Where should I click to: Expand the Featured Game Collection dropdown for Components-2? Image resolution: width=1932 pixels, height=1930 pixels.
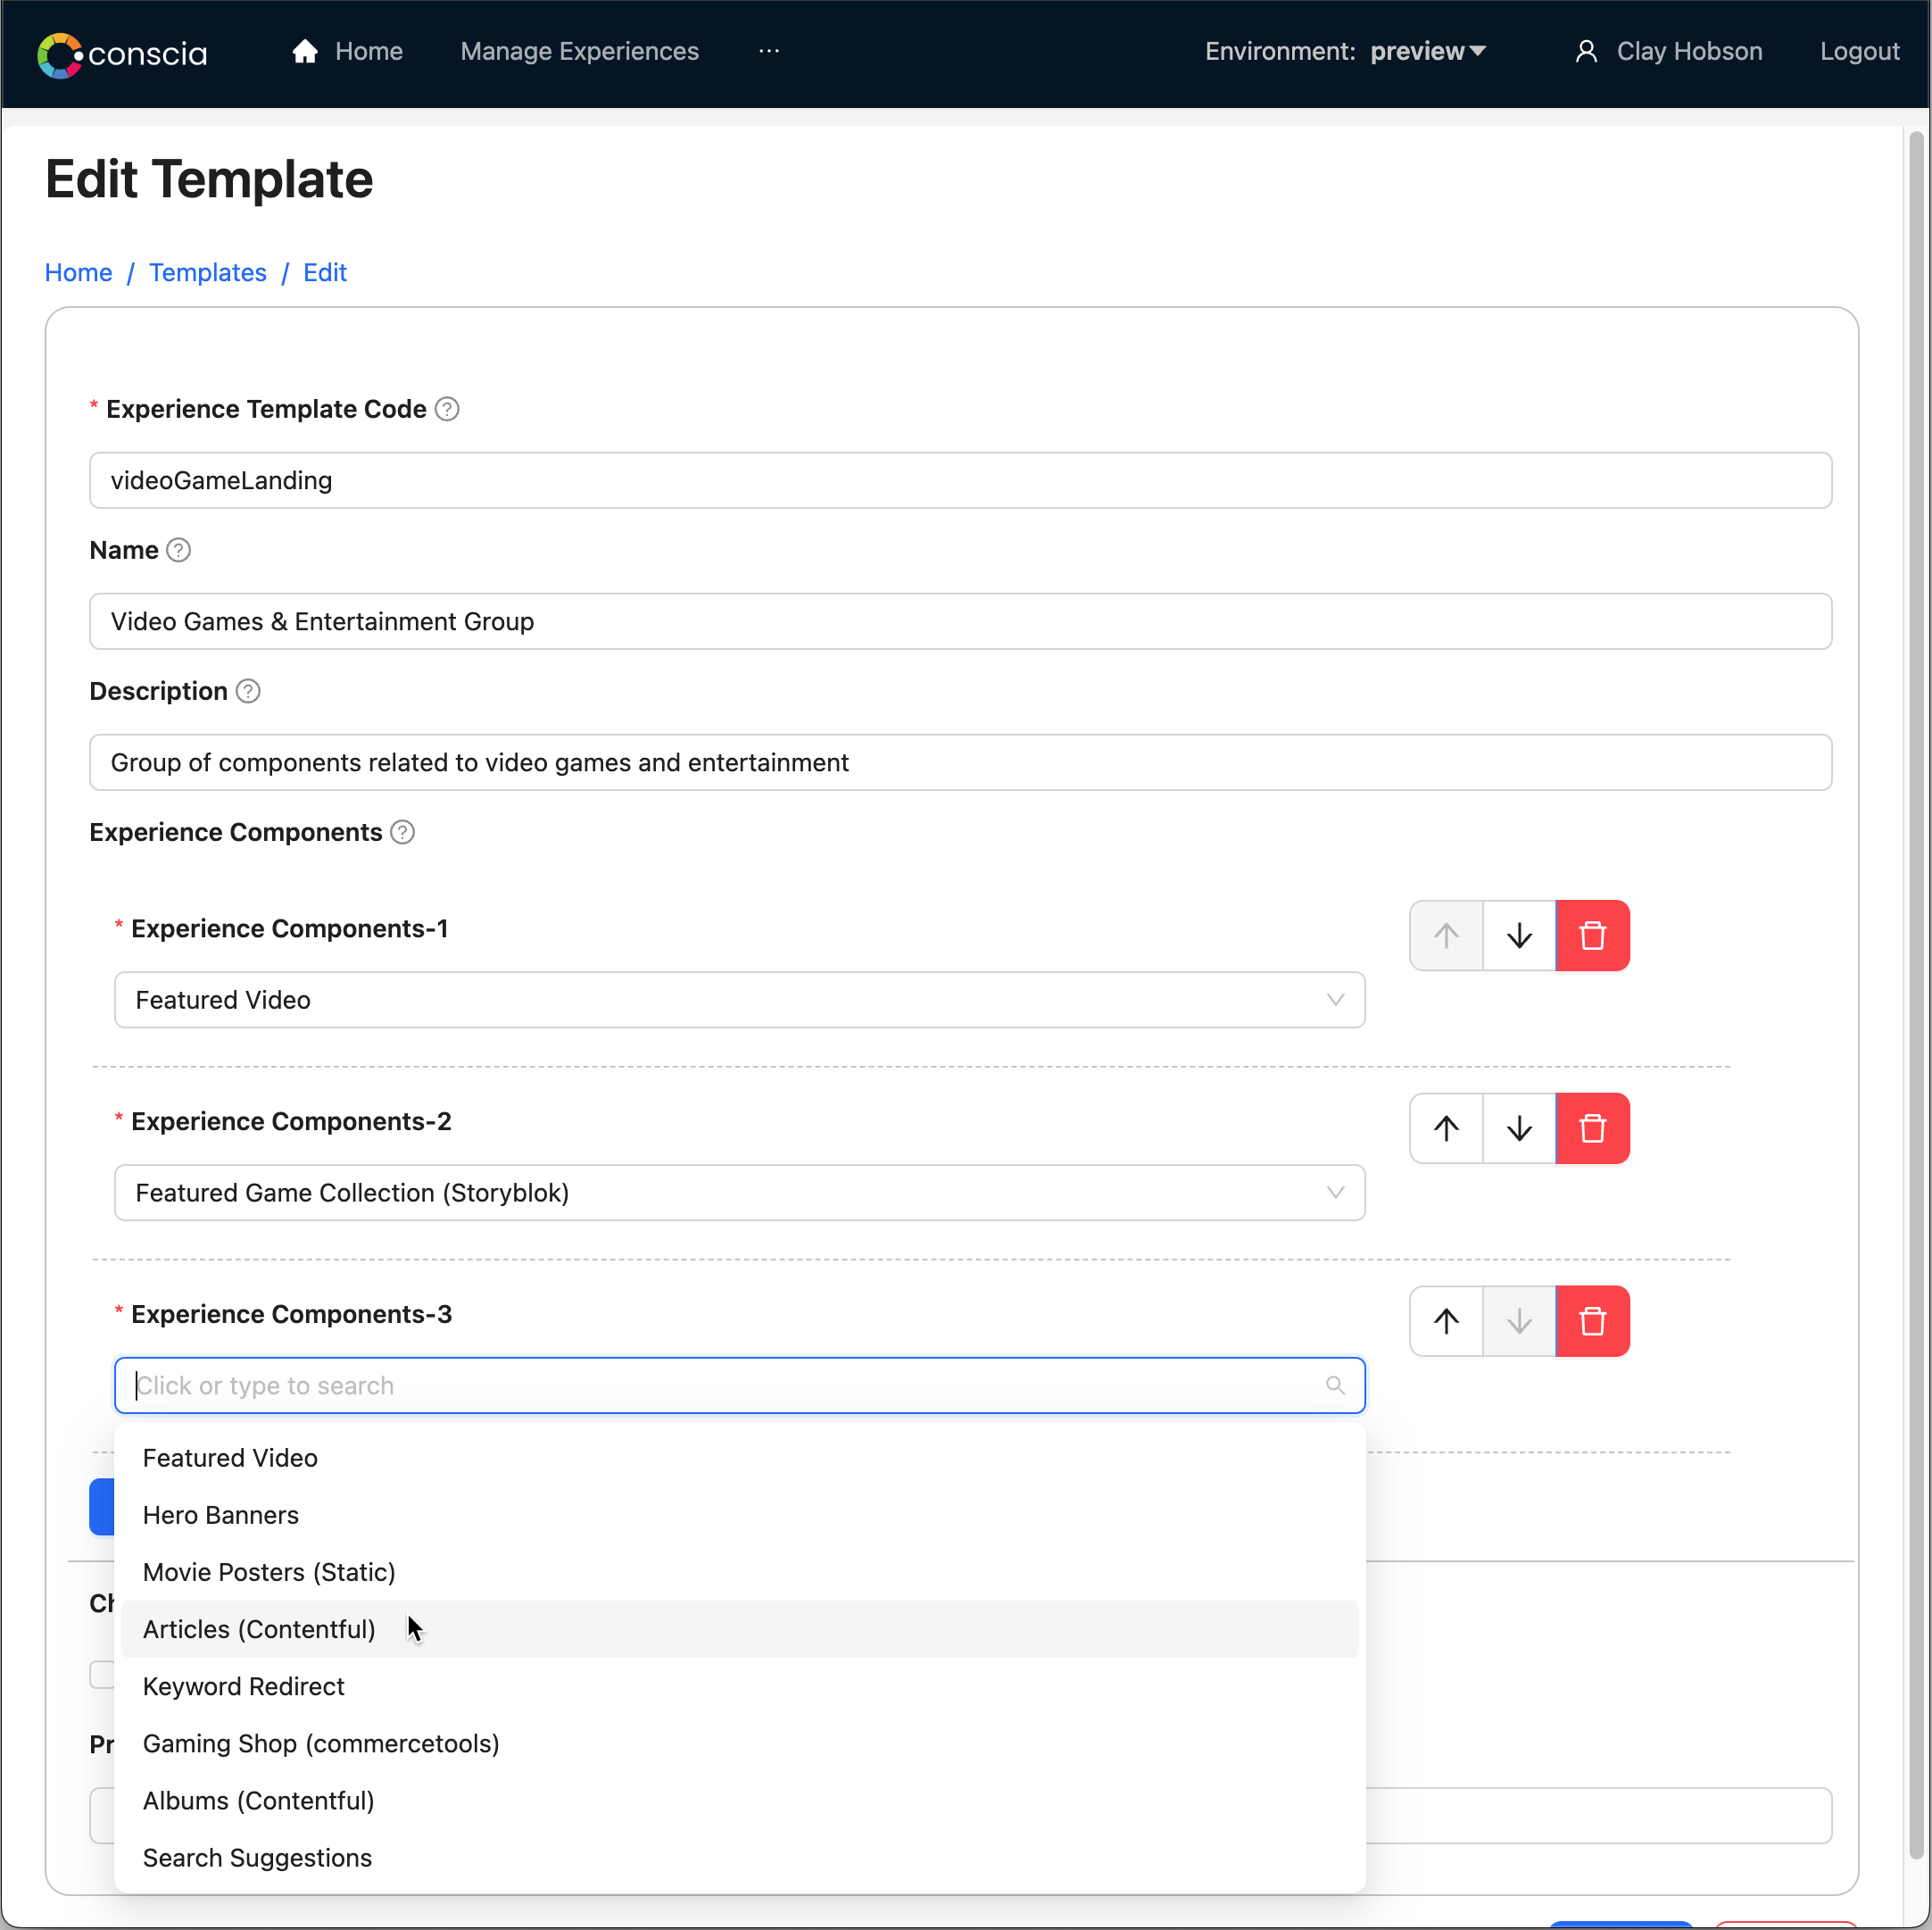click(1335, 1191)
